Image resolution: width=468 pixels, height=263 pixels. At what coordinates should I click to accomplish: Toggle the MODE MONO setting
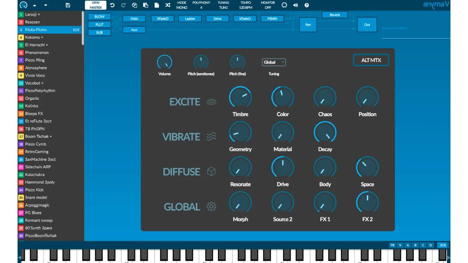(x=182, y=5)
